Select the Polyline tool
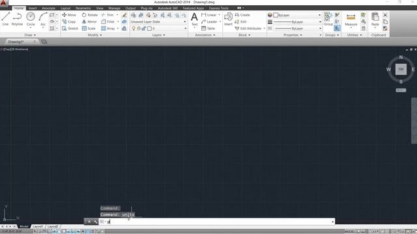This screenshot has width=417, height=234. tap(17, 19)
